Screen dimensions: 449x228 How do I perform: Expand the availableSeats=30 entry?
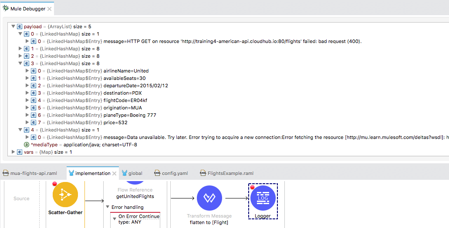click(27, 78)
